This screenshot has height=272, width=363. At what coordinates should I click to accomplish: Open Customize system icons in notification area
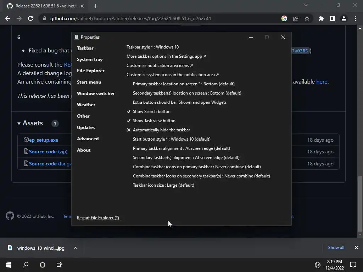click(x=173, y=75)
